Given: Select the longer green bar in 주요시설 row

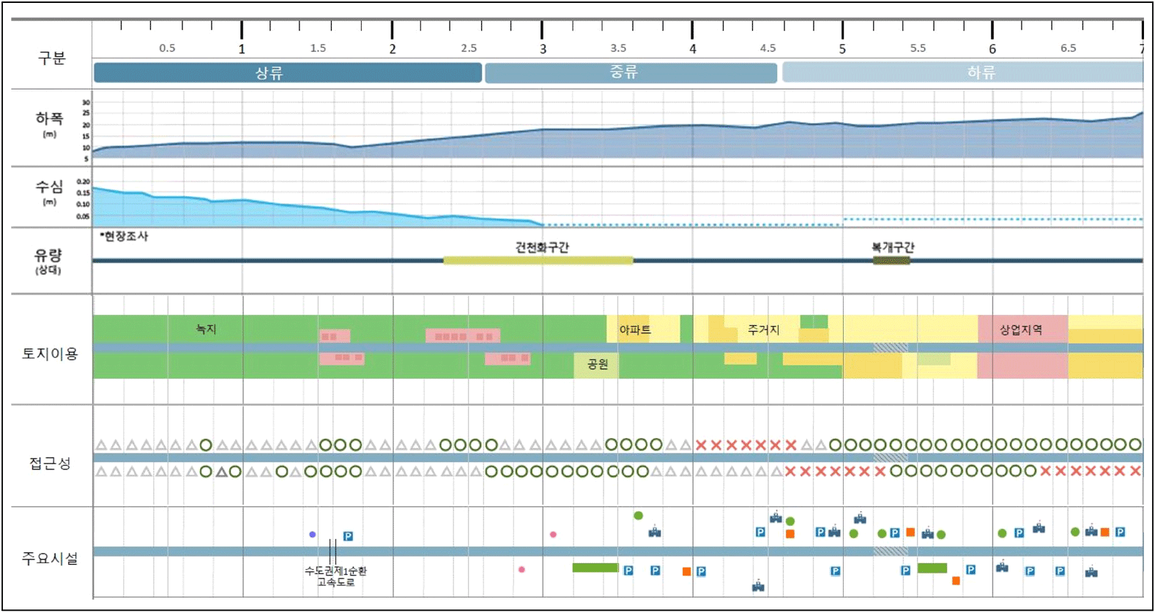Looking at the screenshot, I should 595,568.
